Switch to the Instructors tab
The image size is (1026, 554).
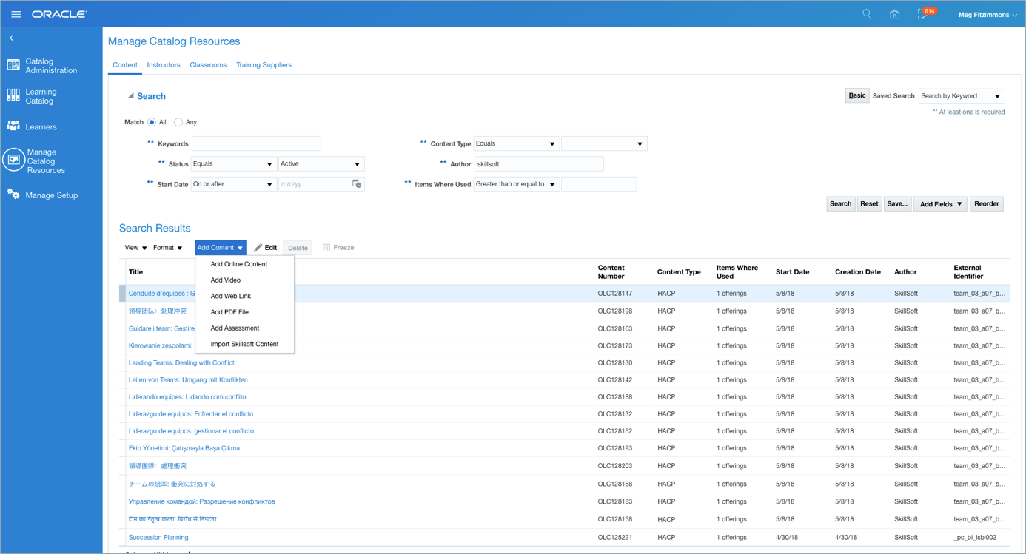point(163,65)
